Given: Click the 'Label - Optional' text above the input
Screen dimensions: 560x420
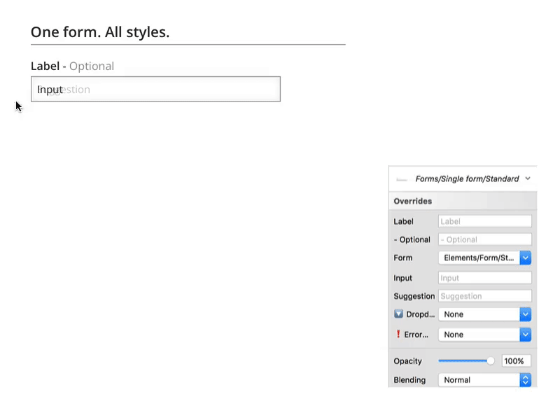Looking at the screenshot, I should (x=72, y=66).
